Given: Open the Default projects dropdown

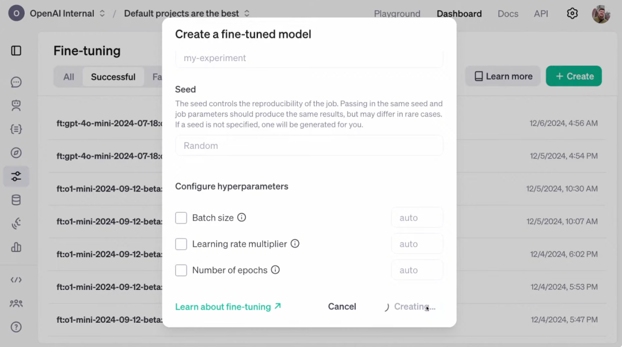Looking at the screenshot, I should (187, 13).
